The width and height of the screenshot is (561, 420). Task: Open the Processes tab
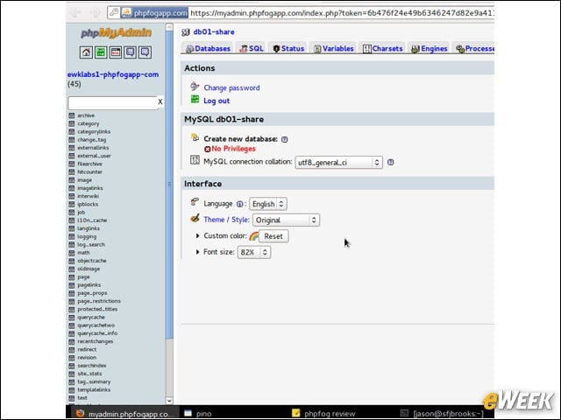474,49
